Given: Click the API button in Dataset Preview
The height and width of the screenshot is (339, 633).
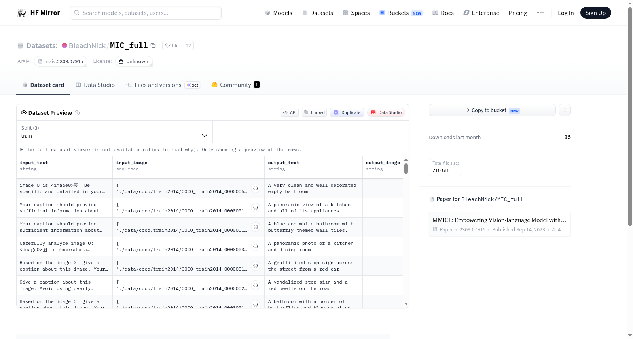Looking at the screenshot, I should pyautogui.click(x=290, y=112).
